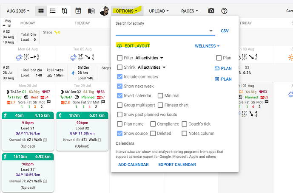The height and width of the screenshot is (193, 293).
Task: Click the Export Calendar link
Action: (x=177, y=165)
